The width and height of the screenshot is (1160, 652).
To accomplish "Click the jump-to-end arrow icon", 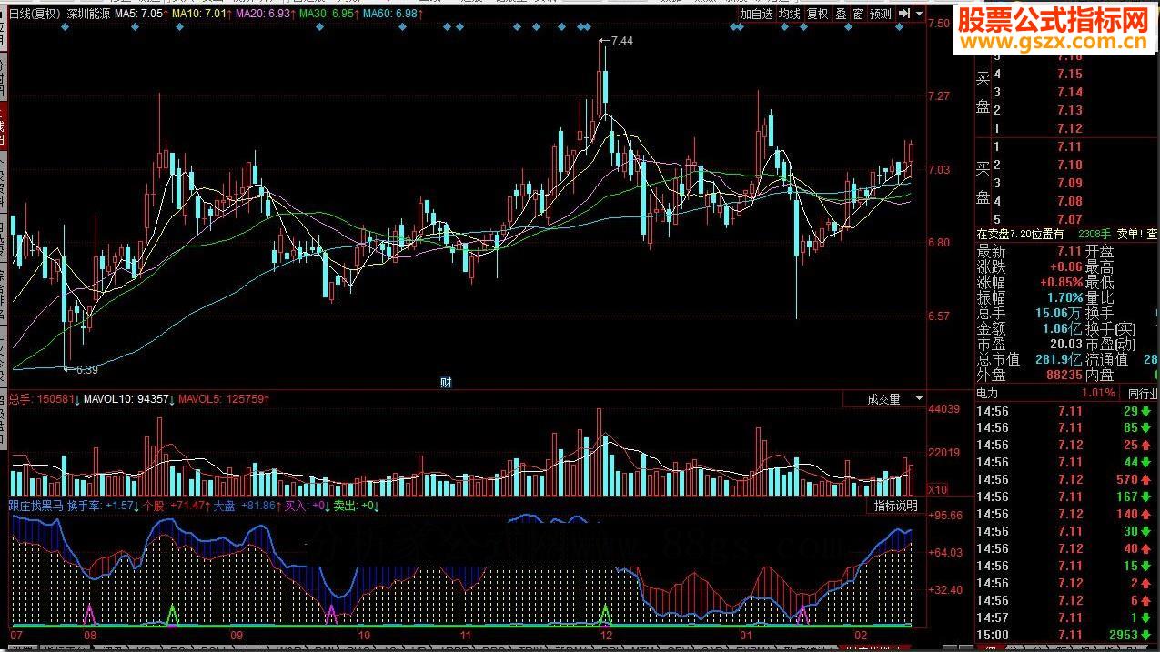I will 903,14.
